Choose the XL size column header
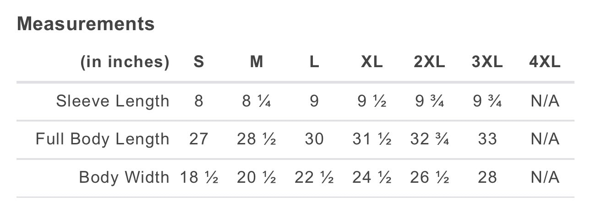The image size is (591, 212). (372, 62)
